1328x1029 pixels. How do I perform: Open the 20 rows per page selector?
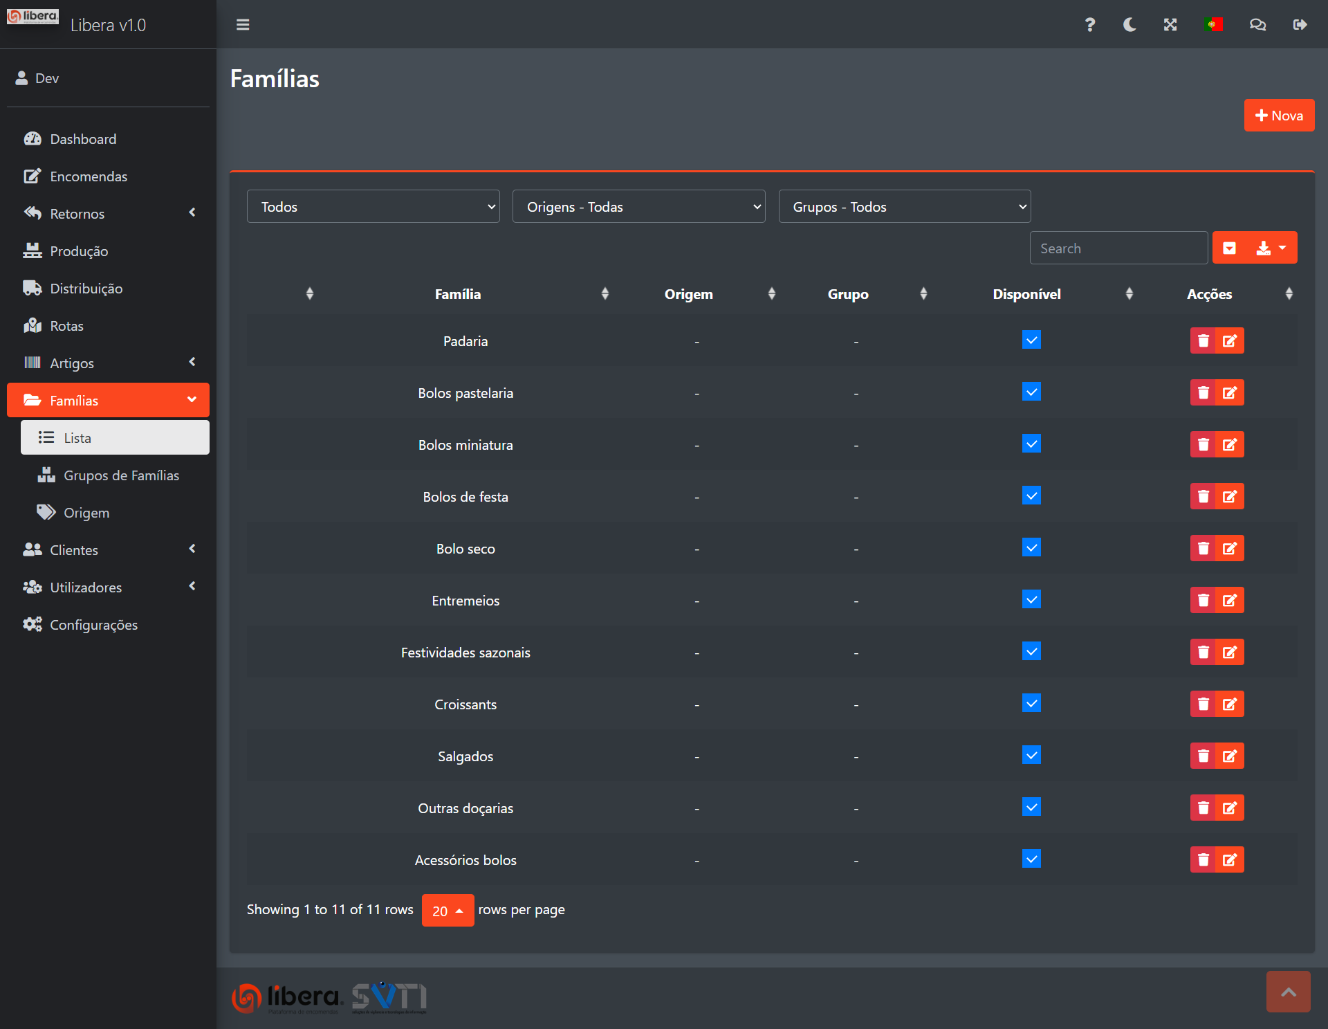coord(448,911)
